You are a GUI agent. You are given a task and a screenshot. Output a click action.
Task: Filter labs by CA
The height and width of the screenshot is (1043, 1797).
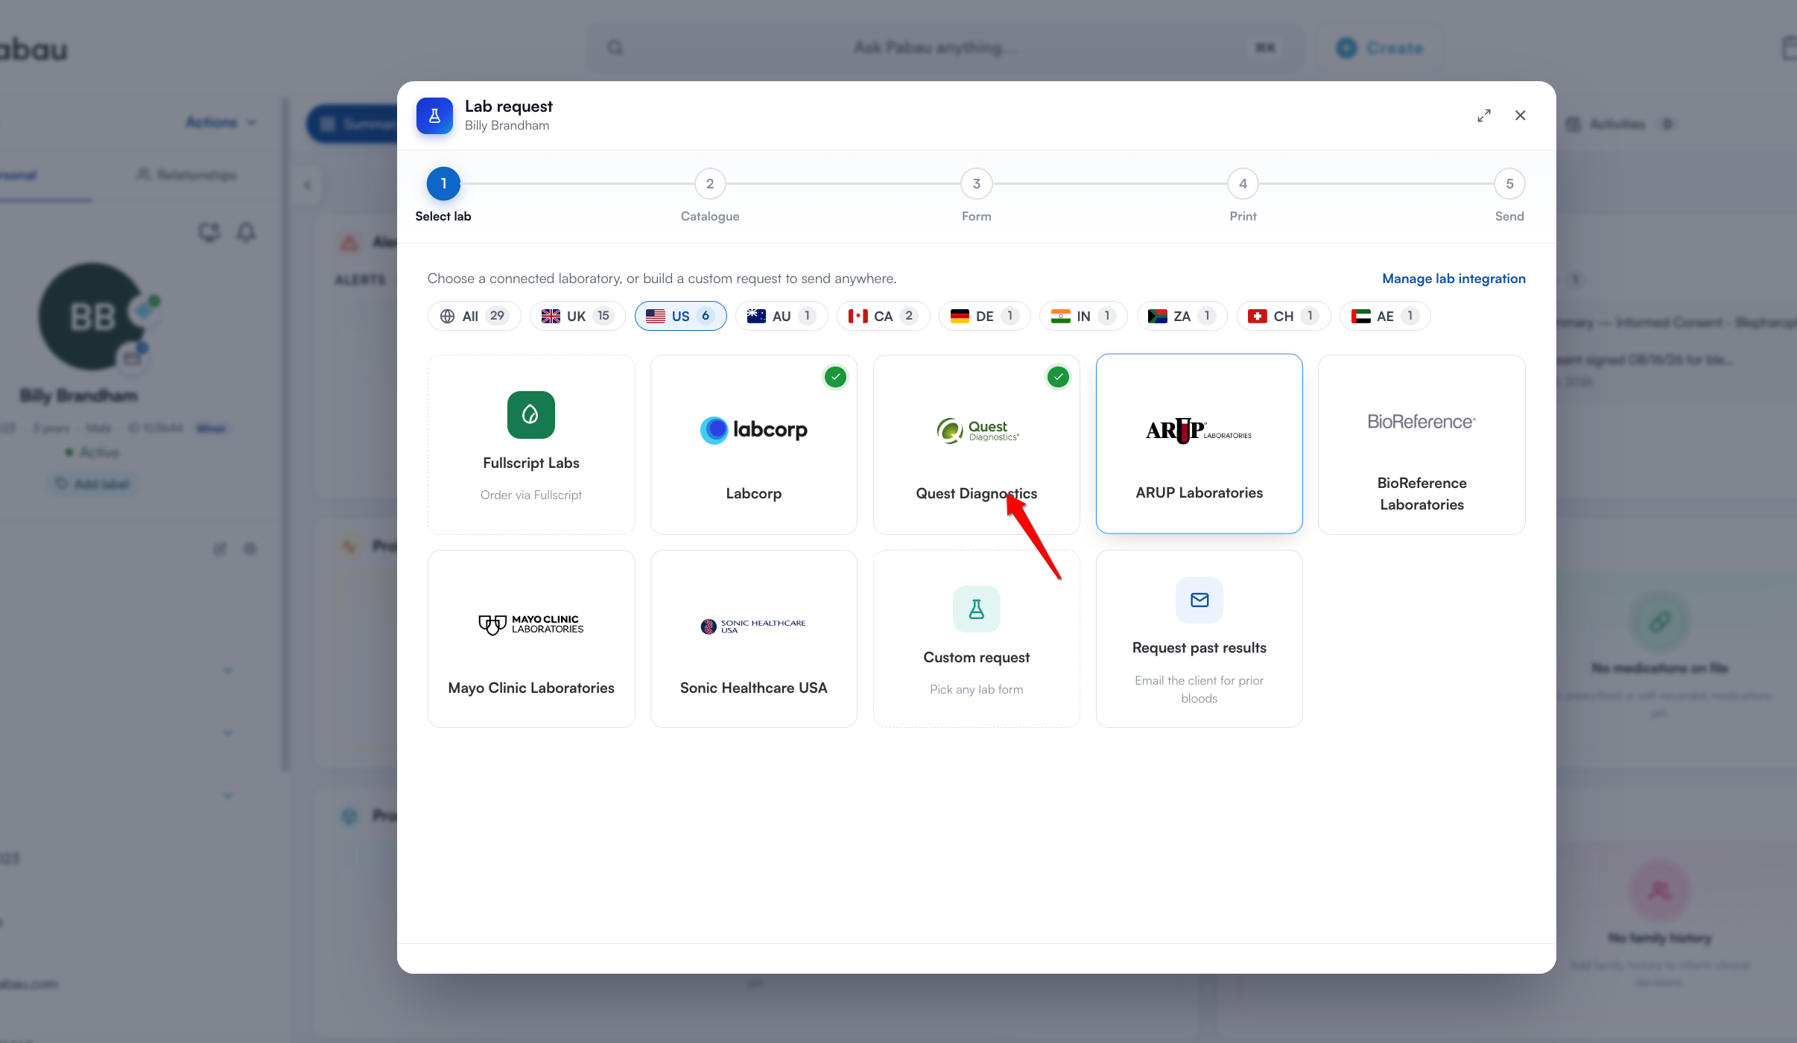click(x=883, y=316)
